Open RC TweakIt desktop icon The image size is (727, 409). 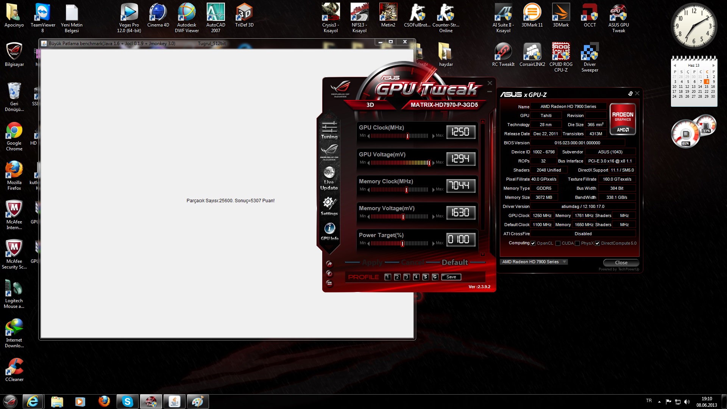[503, 55]
